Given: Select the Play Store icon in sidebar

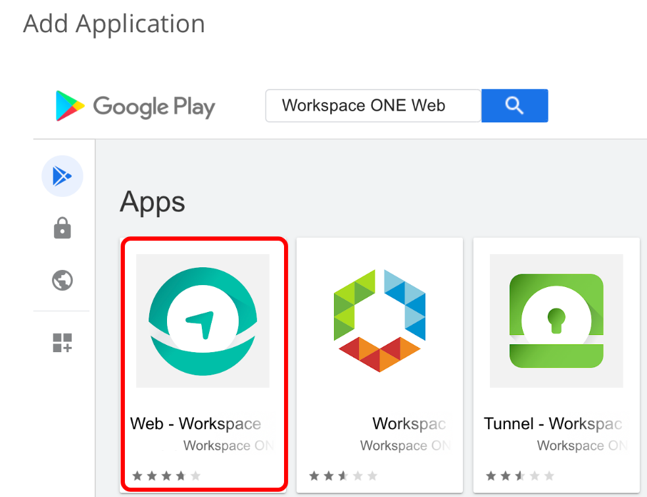Looking at the screenshot, I should pyautogui.click(x=62, y=176).
